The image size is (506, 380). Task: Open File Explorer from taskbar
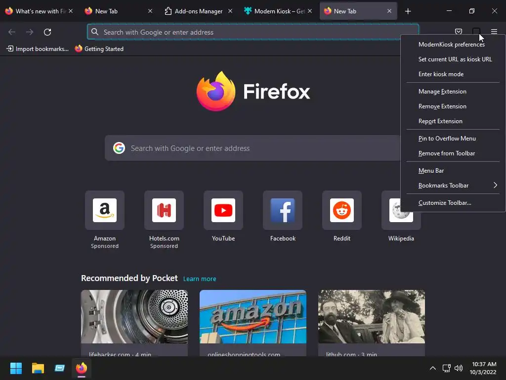pos(38,368)
